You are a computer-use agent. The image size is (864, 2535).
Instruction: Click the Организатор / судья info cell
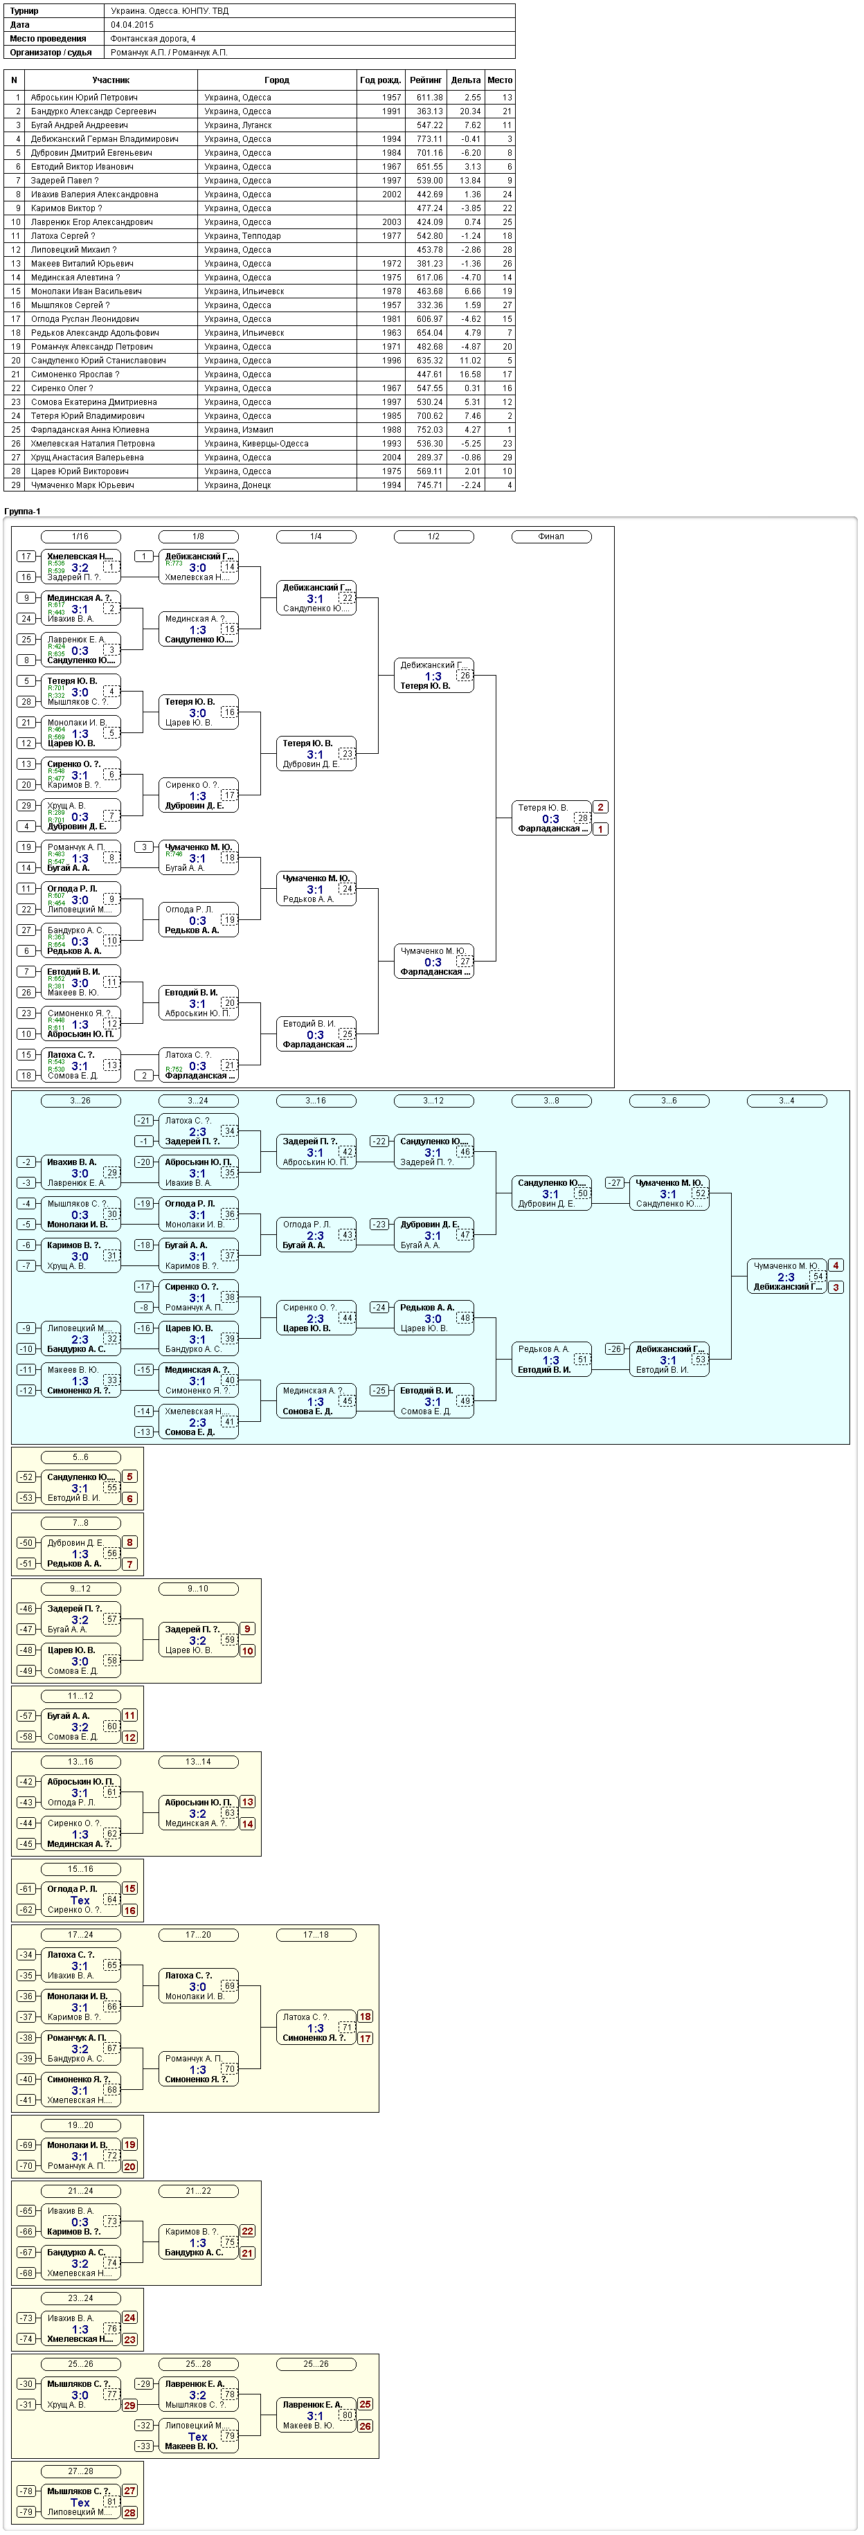51,52
